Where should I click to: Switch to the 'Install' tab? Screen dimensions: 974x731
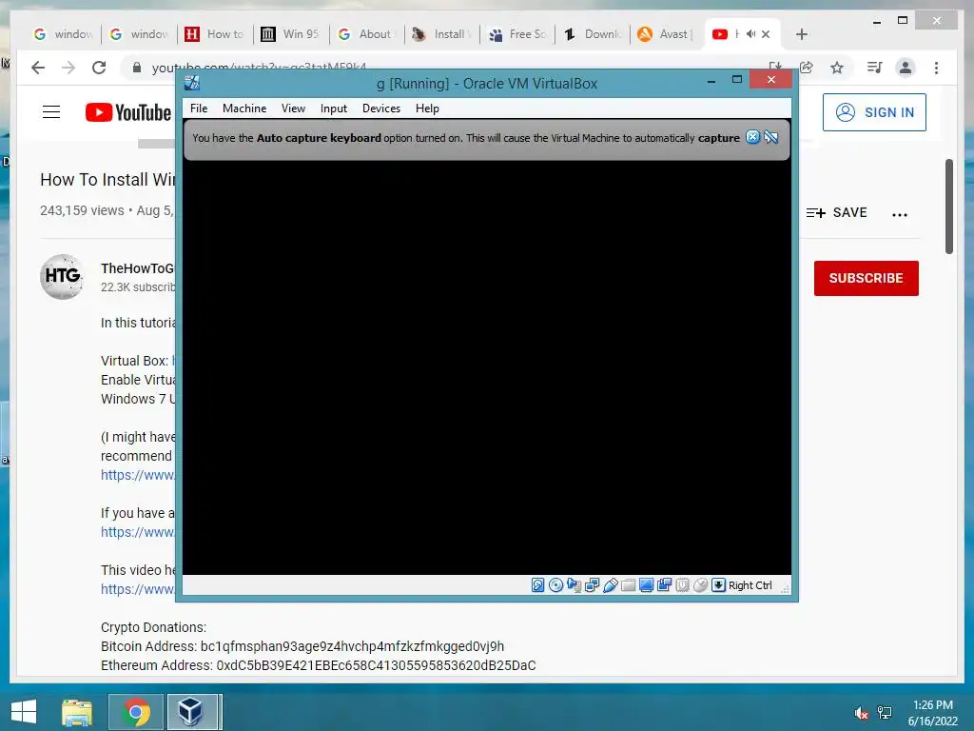point(442,34)
